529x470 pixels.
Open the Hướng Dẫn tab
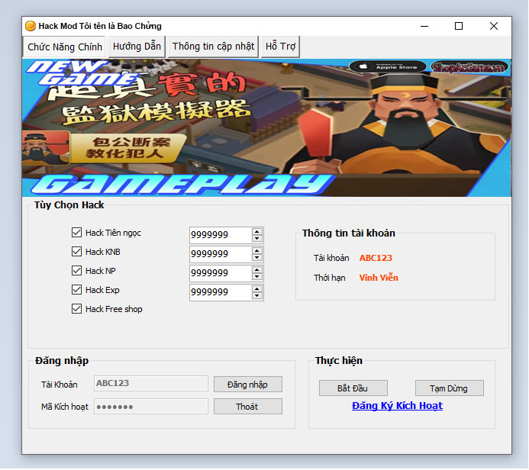pos(137,47)
